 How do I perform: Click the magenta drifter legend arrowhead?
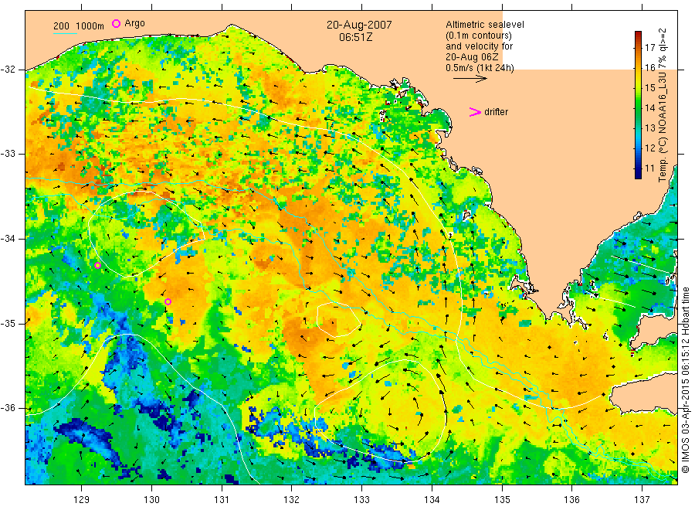[475, 112]
